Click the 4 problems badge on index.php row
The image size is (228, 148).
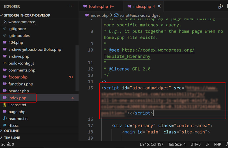click(72, 98)
